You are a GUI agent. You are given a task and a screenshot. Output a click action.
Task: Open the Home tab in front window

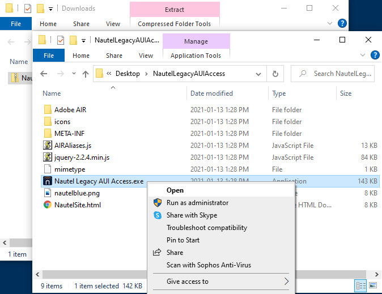point(81,56)
